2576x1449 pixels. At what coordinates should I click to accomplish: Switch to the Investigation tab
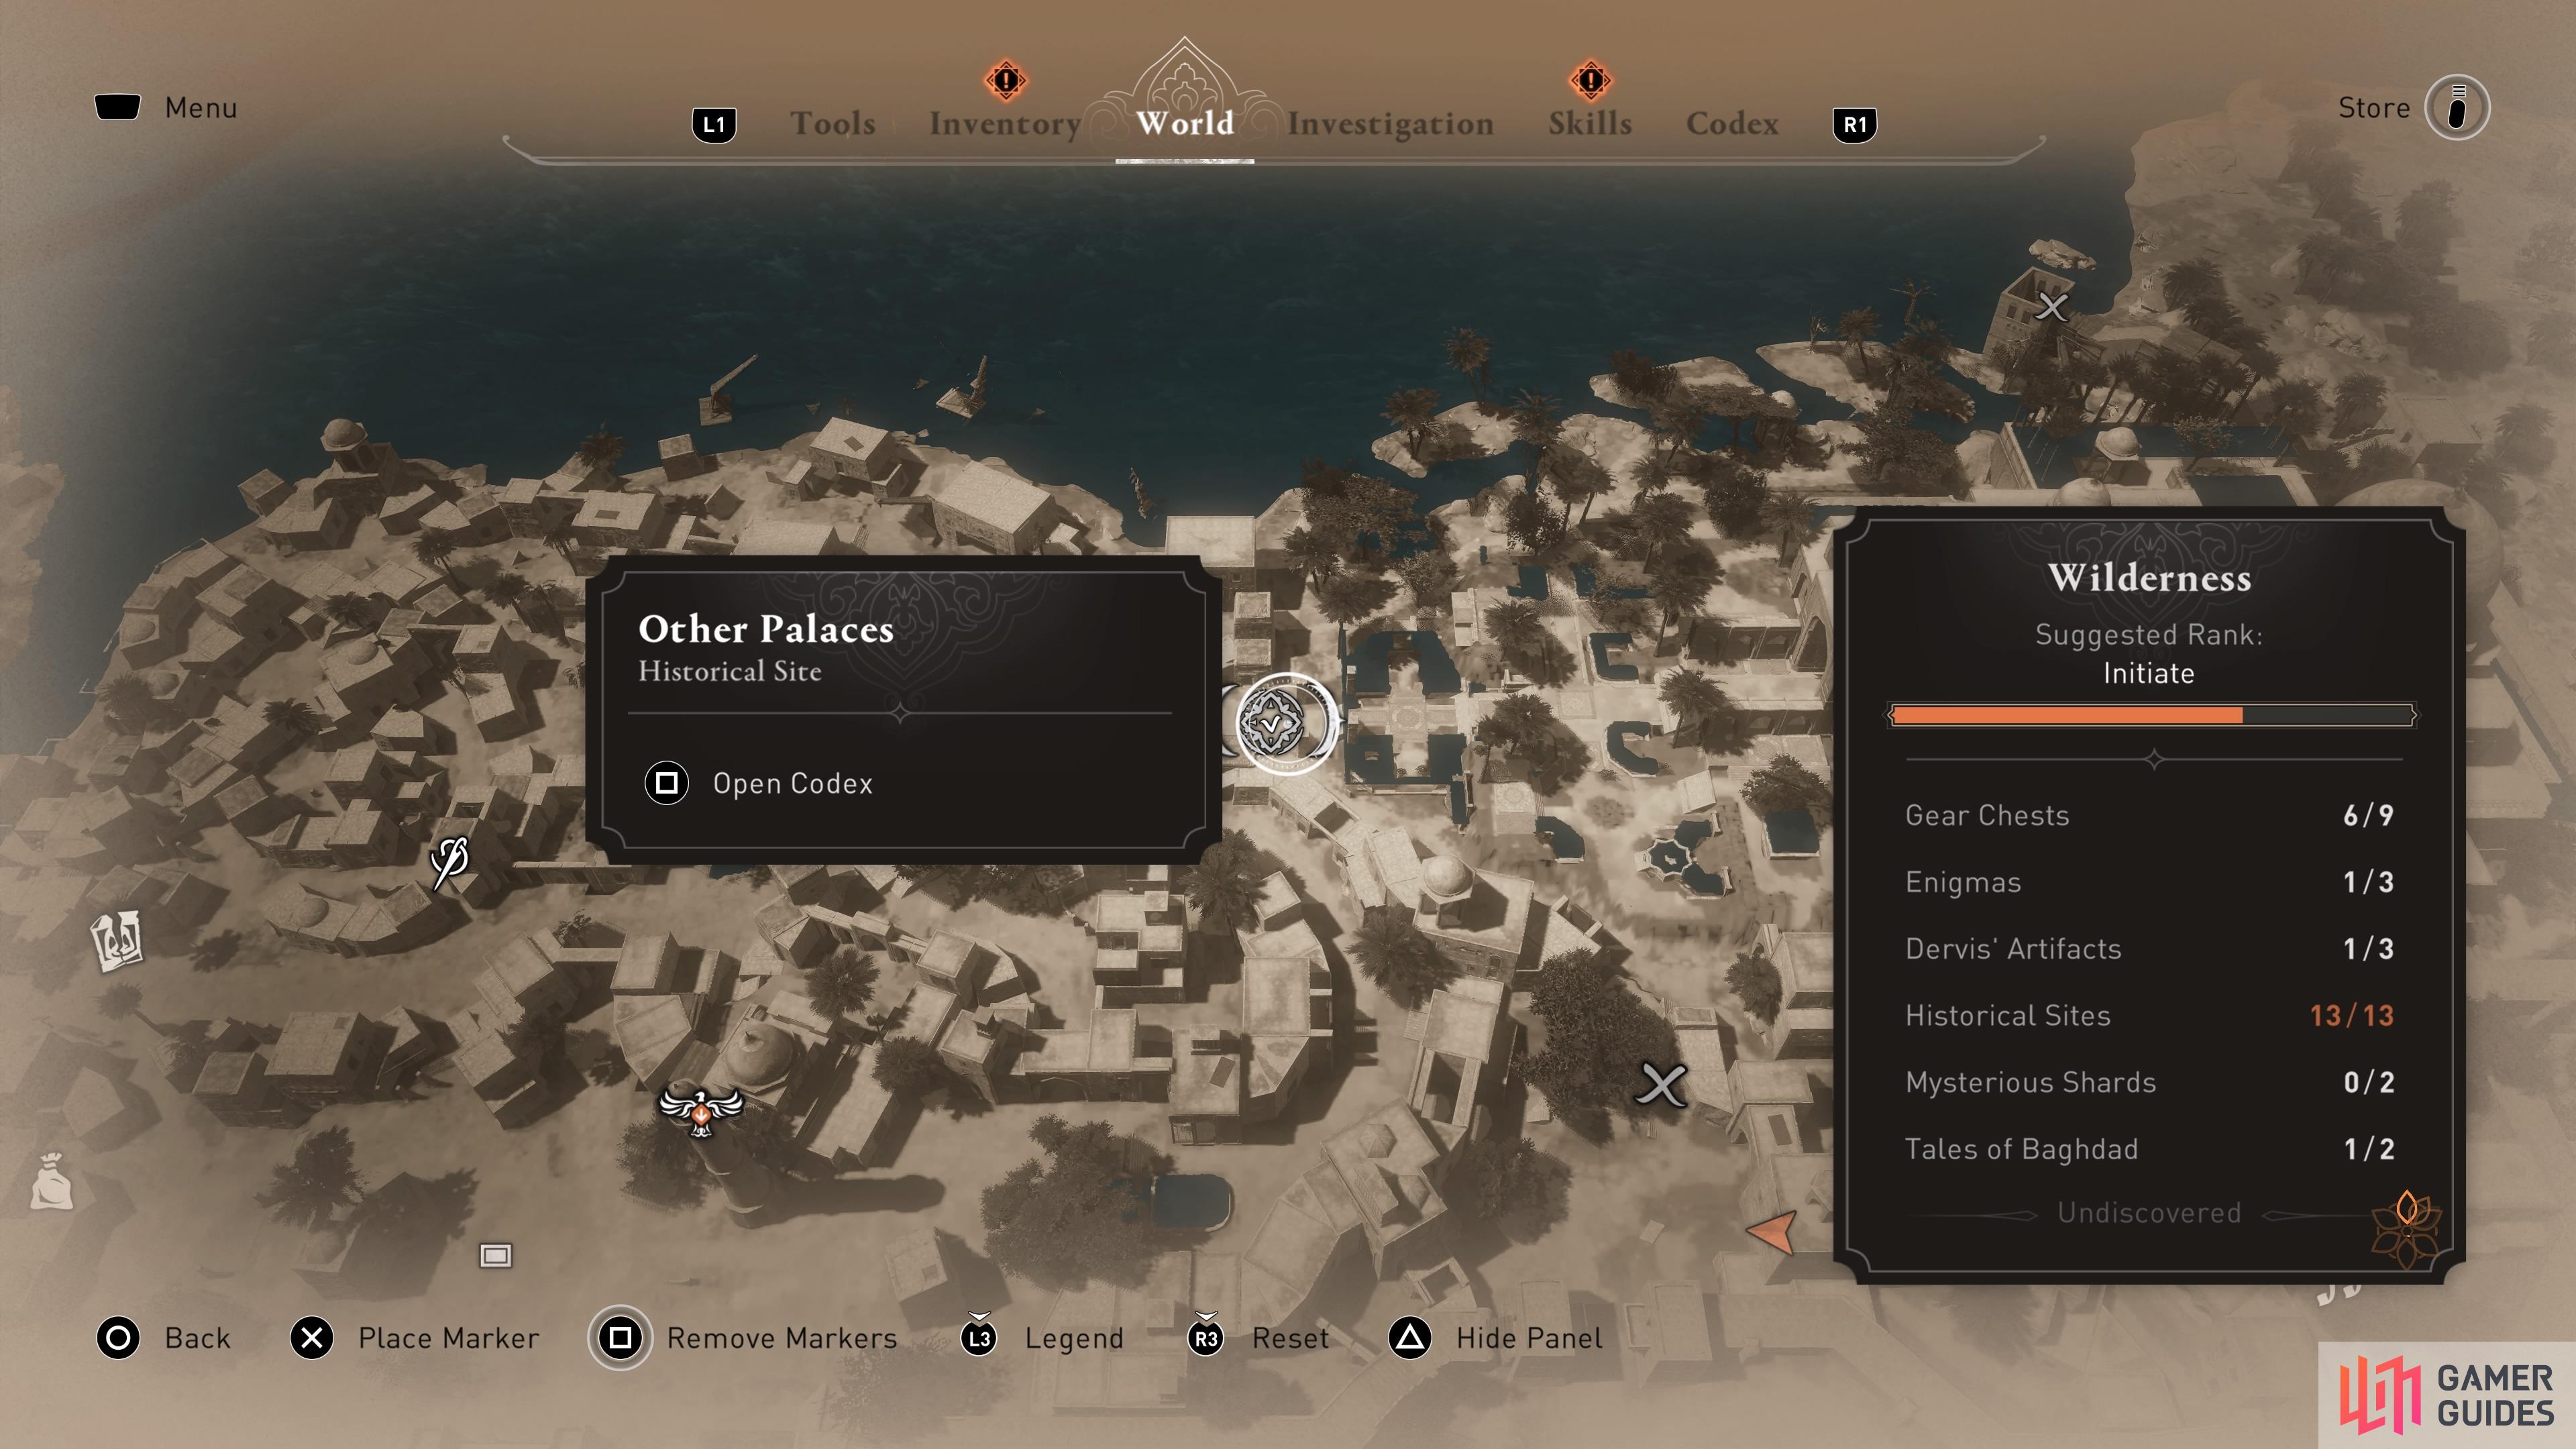click(1390, 123)
